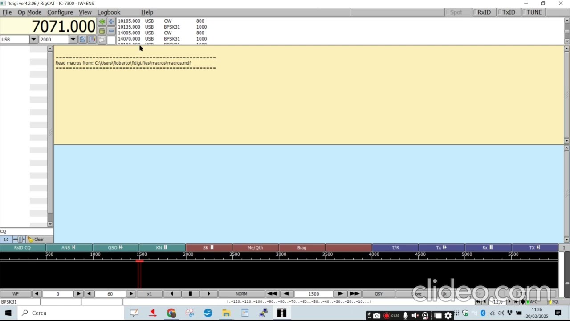Click the left arrow before the 60 field
The height and width of the screenshot is (321, 570).
(x=89, y=294)
